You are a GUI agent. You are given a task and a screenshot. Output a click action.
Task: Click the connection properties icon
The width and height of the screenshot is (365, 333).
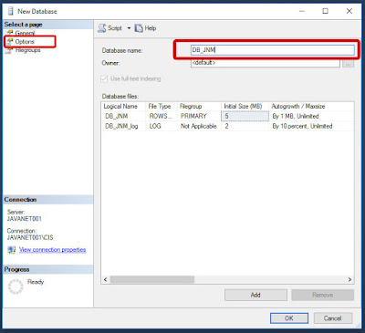coord(12,250)
